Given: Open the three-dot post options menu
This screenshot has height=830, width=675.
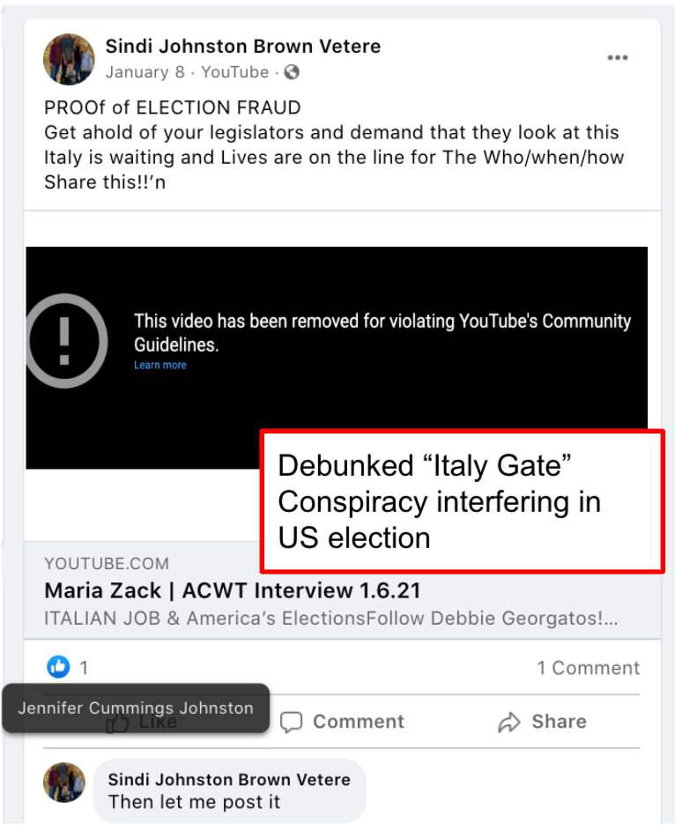Looking at the screenshot, I should pyautogui.click(x=618, y=58).
